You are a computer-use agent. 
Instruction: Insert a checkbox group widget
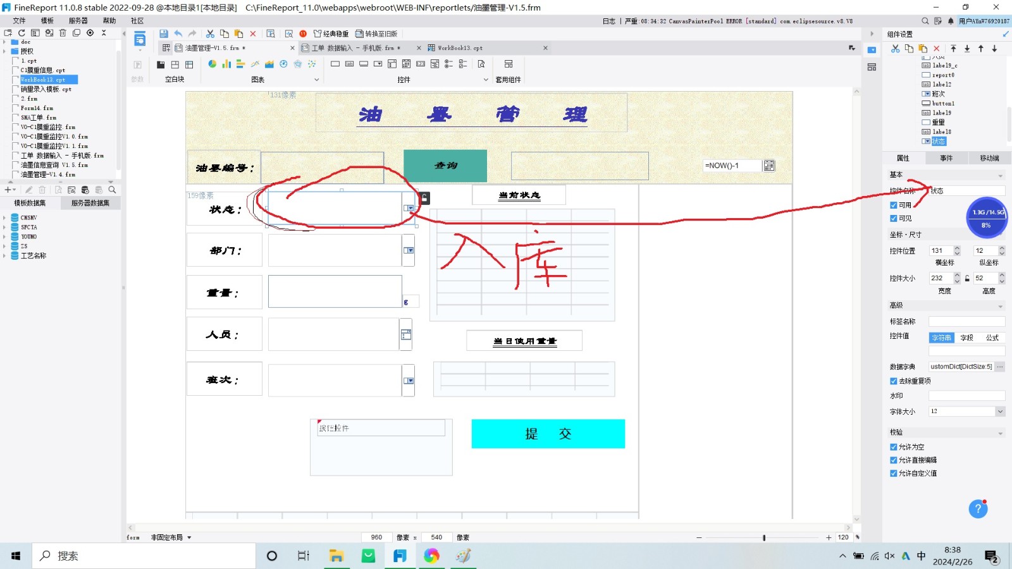click(463, 64)
